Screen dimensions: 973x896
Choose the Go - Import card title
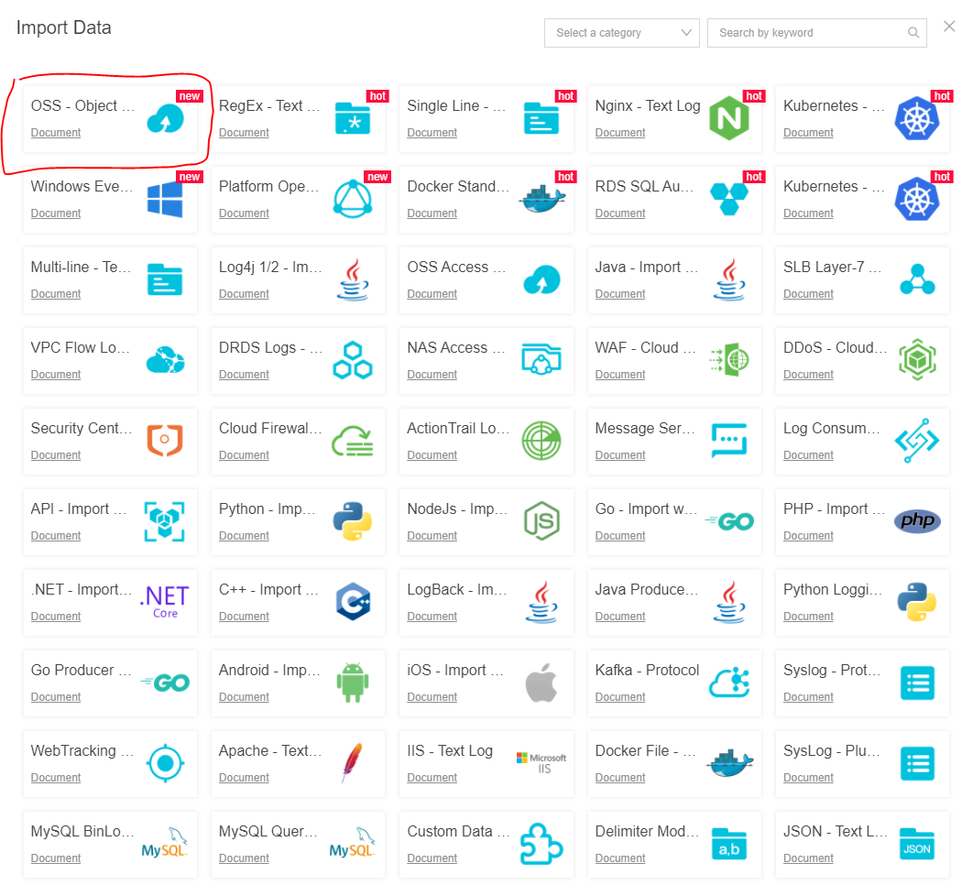[645, 509]
